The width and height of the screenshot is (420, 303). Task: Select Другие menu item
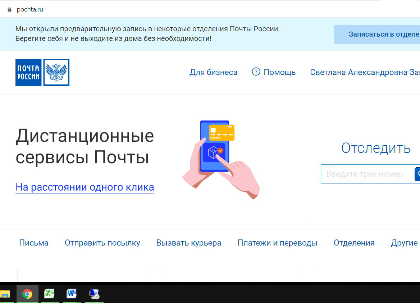[x=404, y=243]
